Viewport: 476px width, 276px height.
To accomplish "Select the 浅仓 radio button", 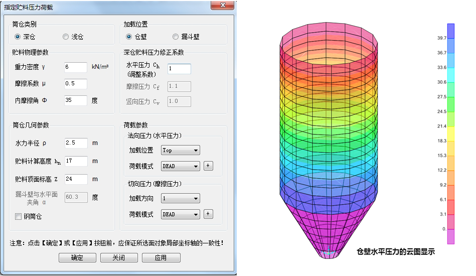I will pos(66,37).
